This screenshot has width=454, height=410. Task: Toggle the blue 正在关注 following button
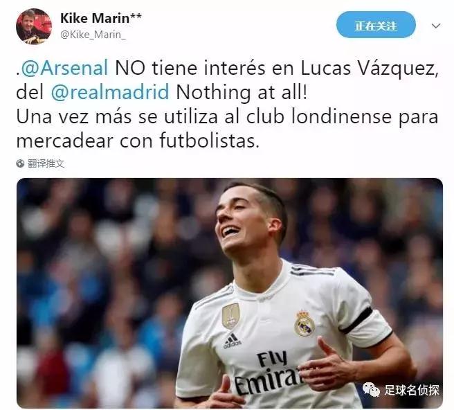click(x=376, y=25)
